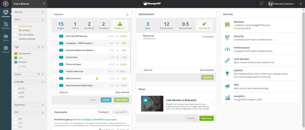
Task: Toggle the Security Issues status checkbox
Action: (16, 26)
